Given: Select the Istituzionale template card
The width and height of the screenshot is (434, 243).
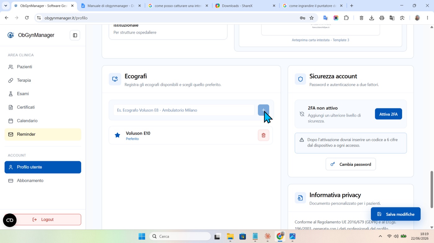Looking at the screenshot, I should click(168, 32).
